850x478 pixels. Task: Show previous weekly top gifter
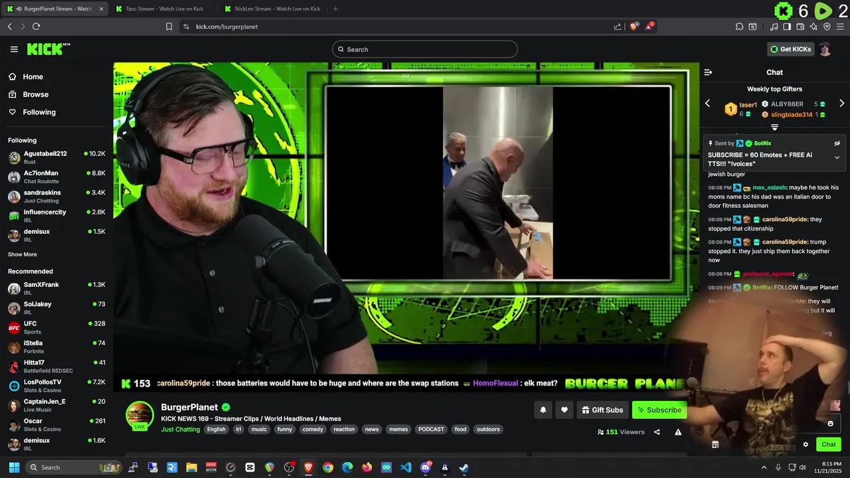point(707,104)
